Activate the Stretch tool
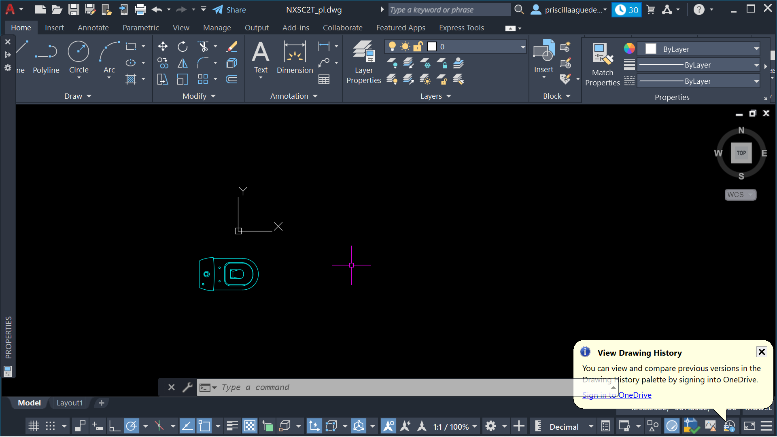This screenshot has height=437, width=777. point(163,79)
